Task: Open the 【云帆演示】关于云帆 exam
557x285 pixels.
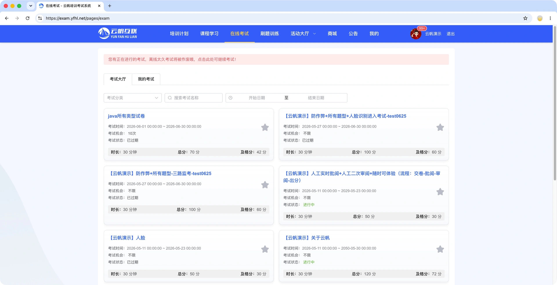Action: (x=306, y=238)
